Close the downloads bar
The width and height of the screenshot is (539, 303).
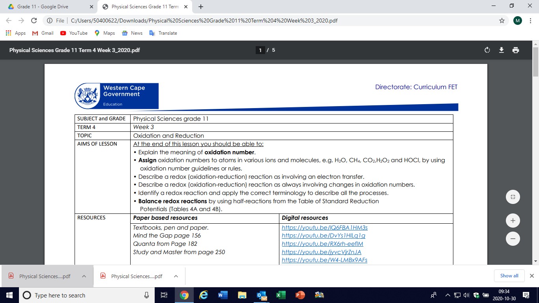pyautogui.click(x=532, y=276)
